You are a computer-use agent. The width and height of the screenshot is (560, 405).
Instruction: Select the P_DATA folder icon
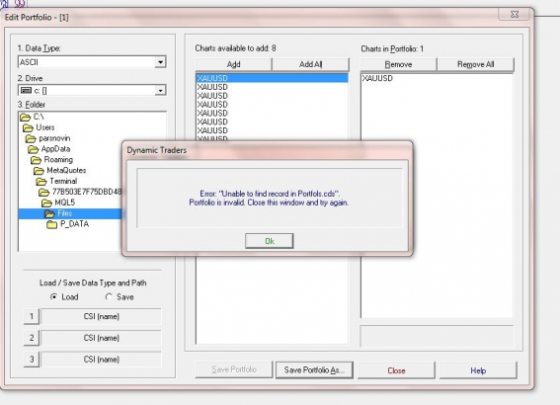click(52, 224)
